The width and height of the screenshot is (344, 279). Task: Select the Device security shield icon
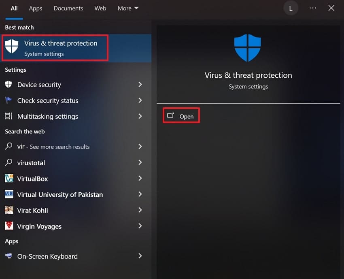pyautogui.click(x=9, y=85)
